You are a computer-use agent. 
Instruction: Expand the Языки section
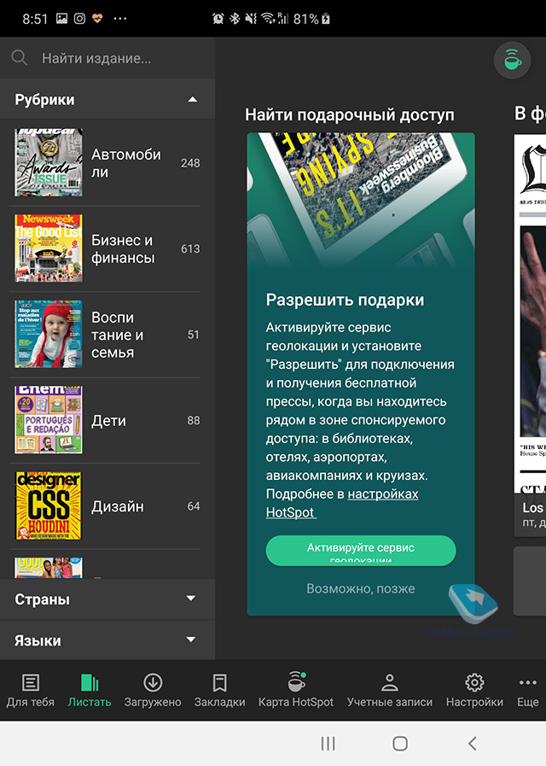coord(107,640)
